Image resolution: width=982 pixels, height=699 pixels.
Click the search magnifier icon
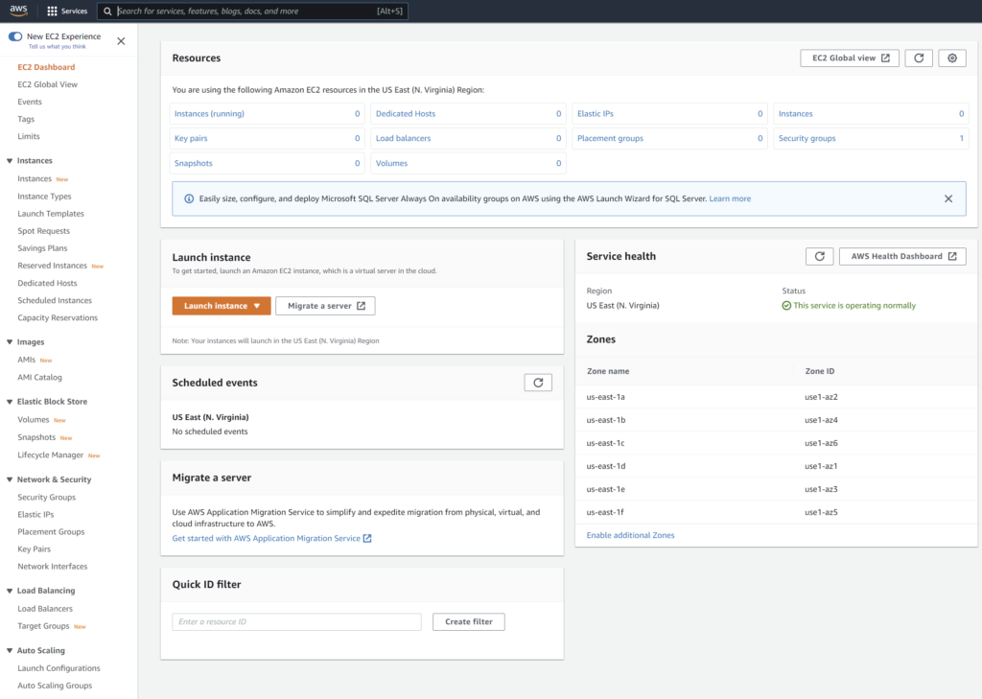(x=107, y=12)
